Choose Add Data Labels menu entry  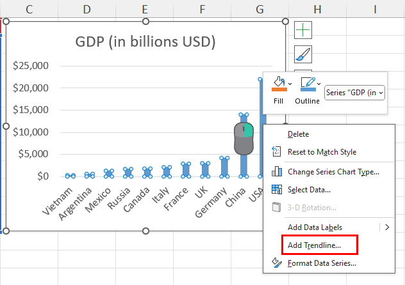click(x=315, y=227)
